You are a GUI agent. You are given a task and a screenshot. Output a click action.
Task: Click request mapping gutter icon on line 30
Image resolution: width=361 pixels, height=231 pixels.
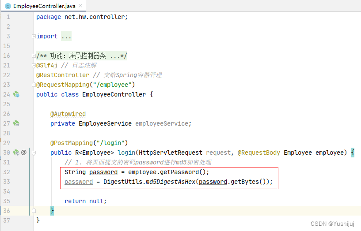(16, 153)
